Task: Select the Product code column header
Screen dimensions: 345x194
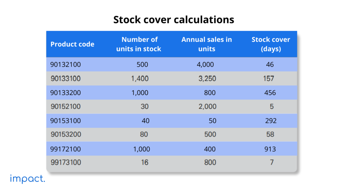Action: pyautogui.click(x=72, y=44)
